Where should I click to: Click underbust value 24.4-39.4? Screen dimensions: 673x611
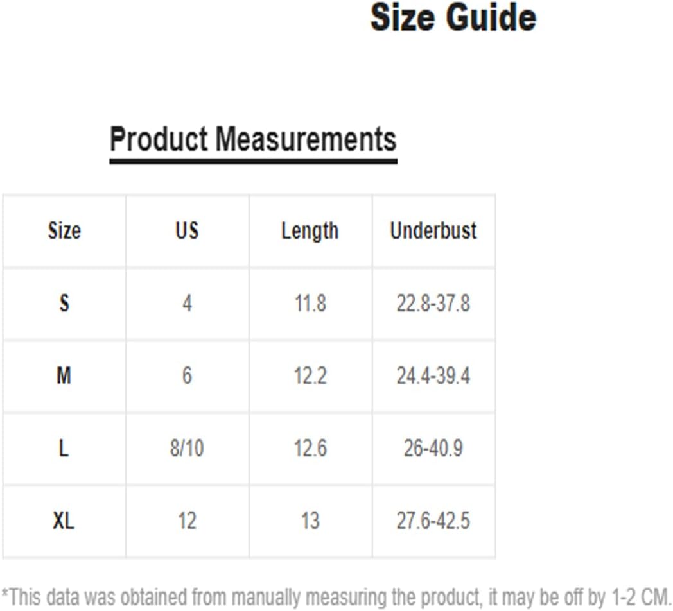coord(433,376)
